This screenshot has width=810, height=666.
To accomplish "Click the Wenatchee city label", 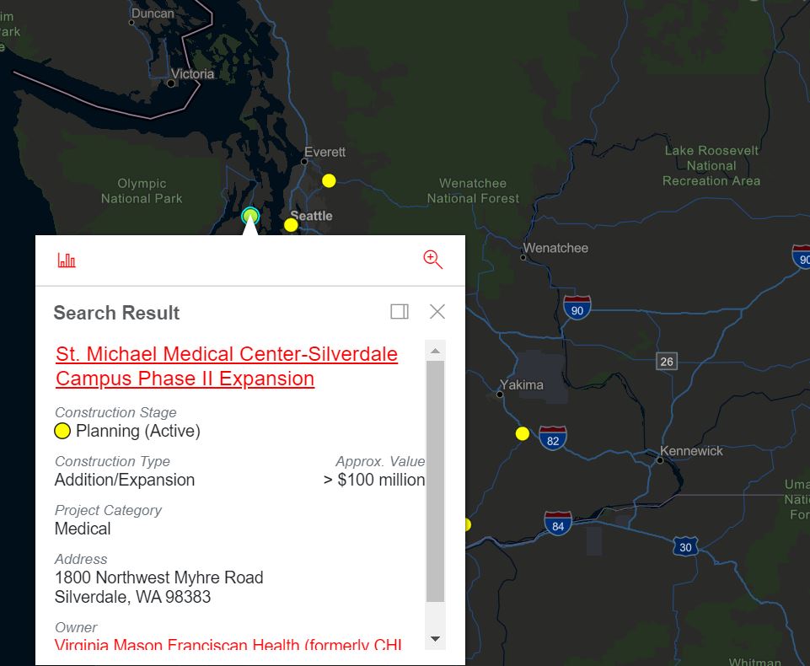I will 555,248.
